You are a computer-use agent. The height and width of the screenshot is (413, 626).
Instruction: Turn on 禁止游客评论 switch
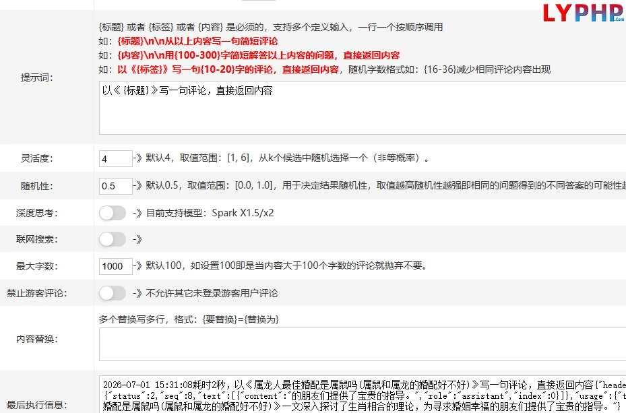click(113, 293)
